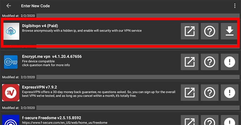Download Digibitvpn v4 with the download icon
The image size is (241, 125).
tap(230, 31)
